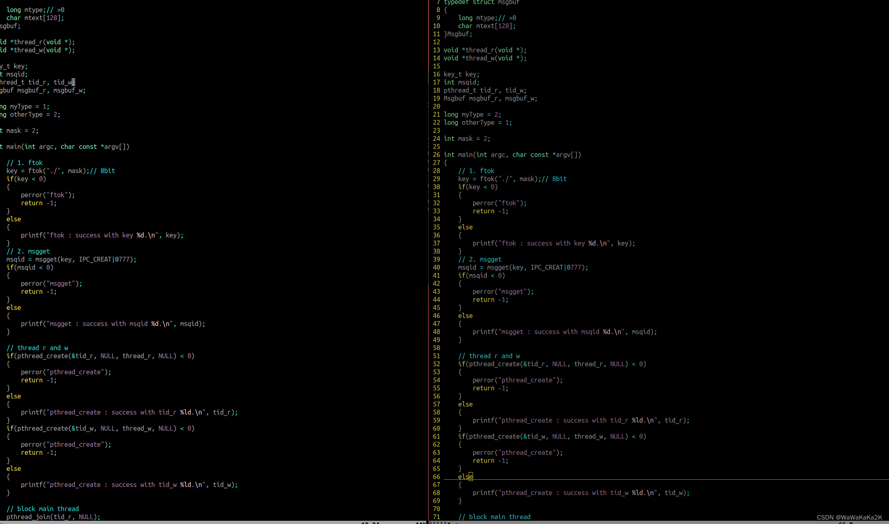Click 'msqid = msgget(...)' statement in left pane
The height and width of the screenshot is (524, 889).
point(71,260)
